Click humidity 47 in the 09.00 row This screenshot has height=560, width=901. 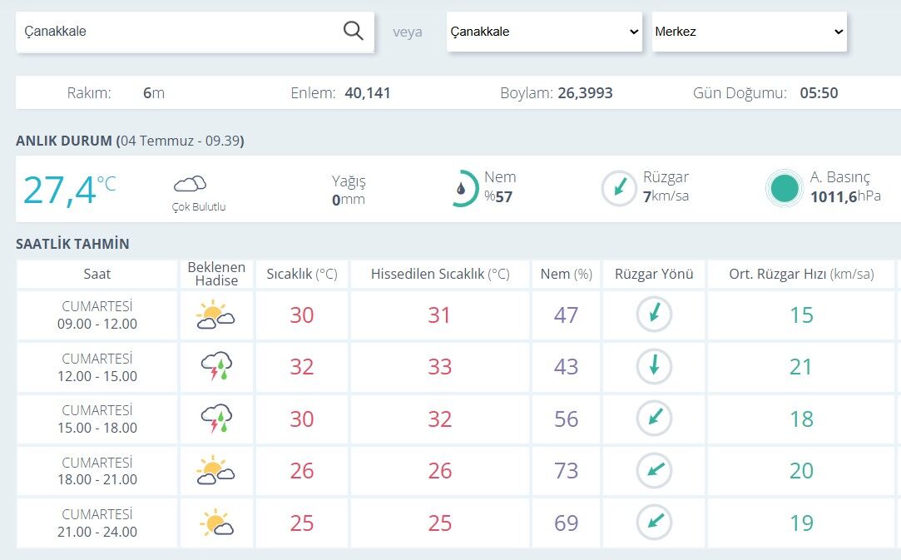tap(566, 315)
